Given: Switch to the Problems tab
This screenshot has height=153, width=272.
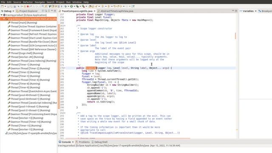Looking at the screenshot, I should tap(82, 142).
